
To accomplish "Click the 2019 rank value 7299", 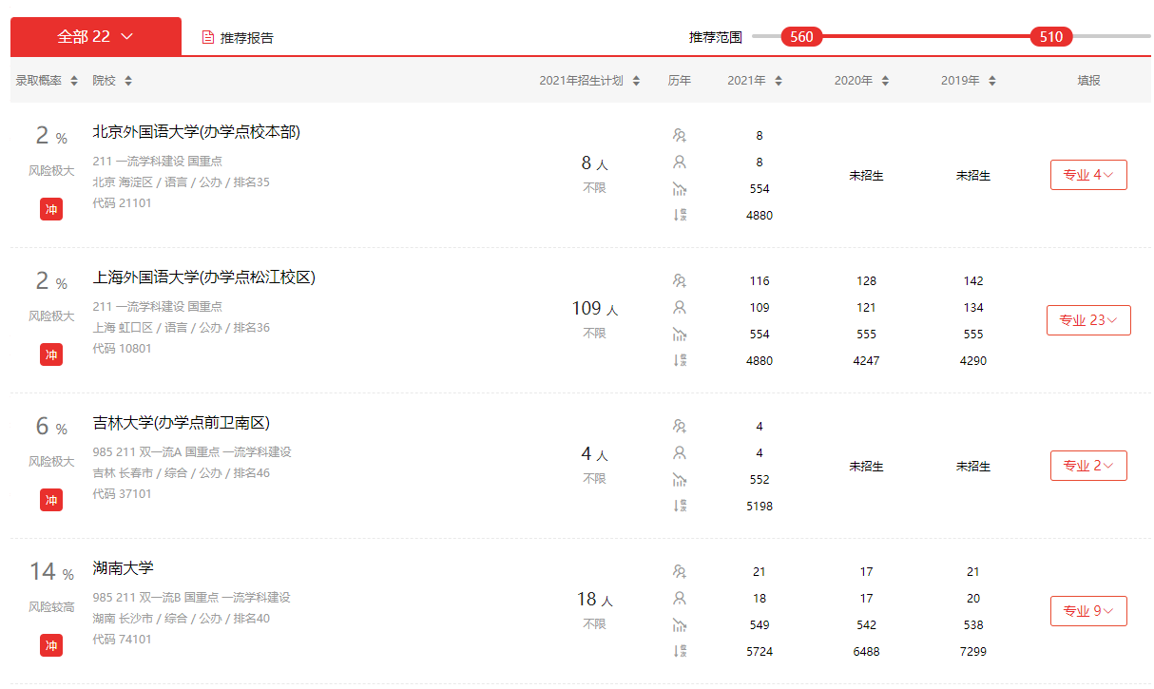I will (x=972, y=652).
